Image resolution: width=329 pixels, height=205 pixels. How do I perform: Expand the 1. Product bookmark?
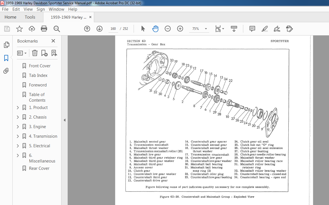point(18,108)
